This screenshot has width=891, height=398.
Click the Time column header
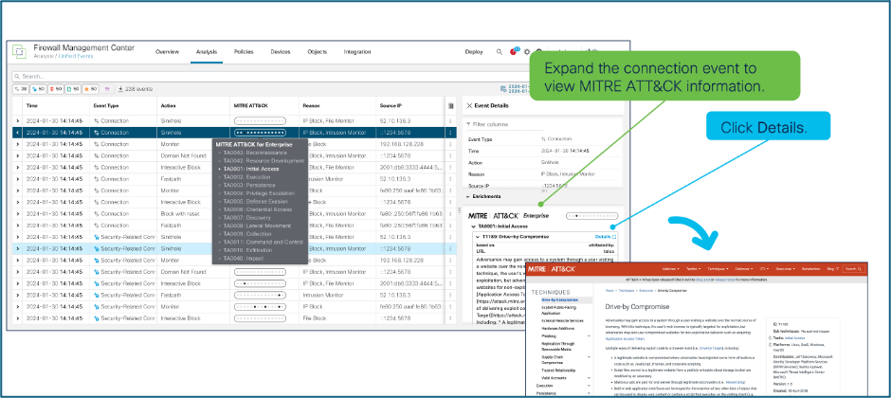(x=32, y=105)
